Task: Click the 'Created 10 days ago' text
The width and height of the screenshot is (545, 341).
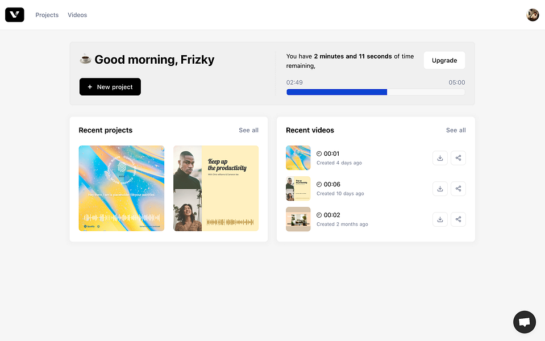Action: [340, 193]
